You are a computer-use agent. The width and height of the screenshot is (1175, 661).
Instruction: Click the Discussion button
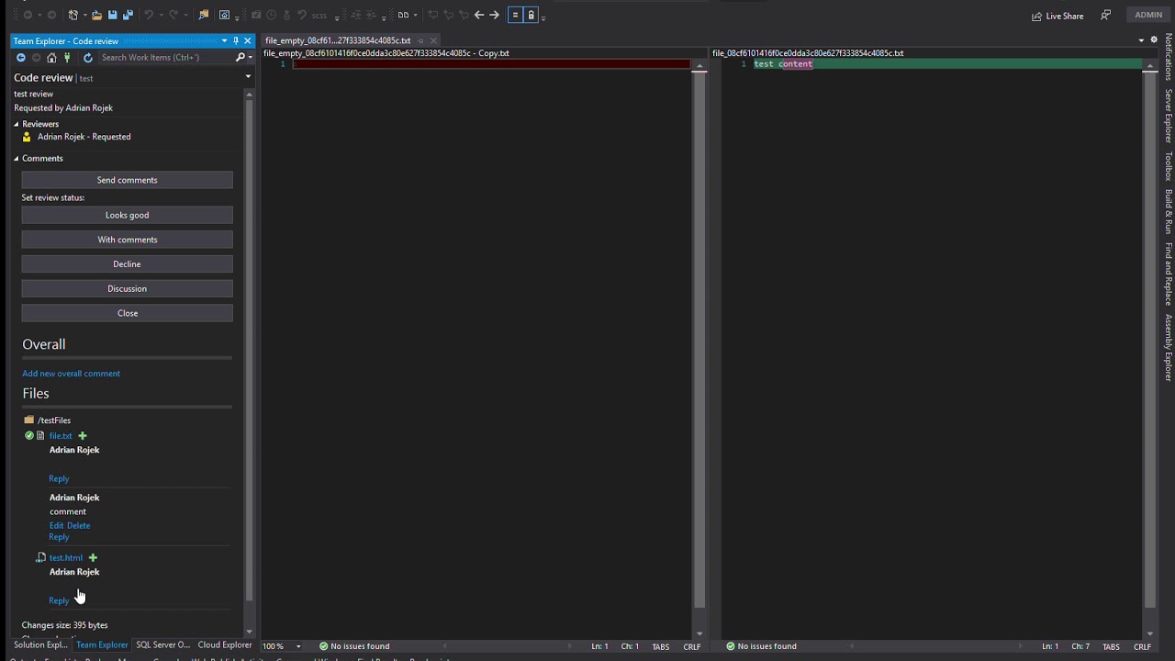[128, 288]
